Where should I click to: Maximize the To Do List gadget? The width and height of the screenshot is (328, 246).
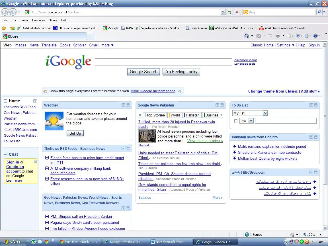[316, 105]
